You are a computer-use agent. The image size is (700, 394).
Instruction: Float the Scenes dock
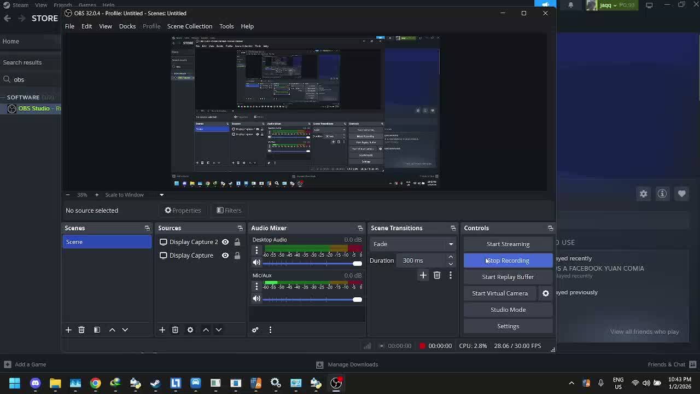click(147, 228)
